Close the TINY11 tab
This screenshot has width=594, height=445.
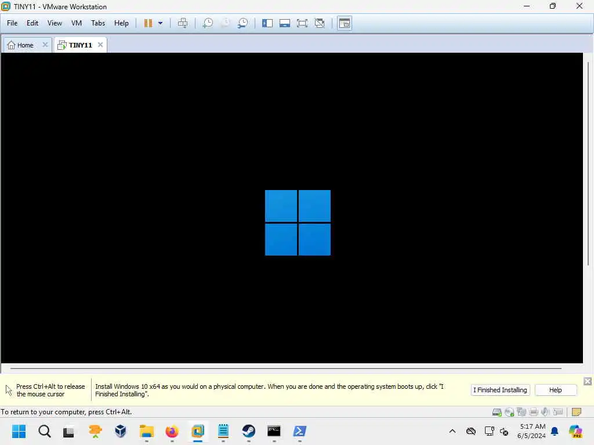pos(100,45)
